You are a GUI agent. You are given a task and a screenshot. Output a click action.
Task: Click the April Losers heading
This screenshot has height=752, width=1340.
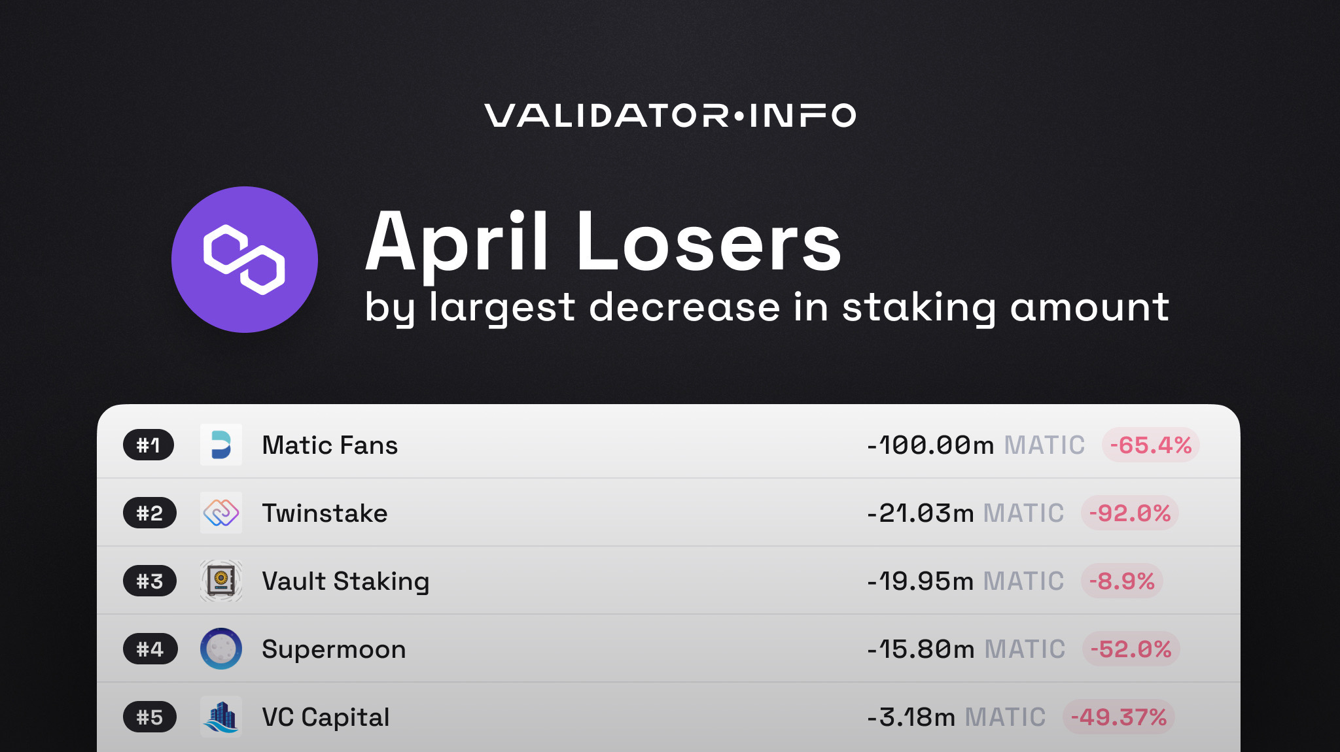tap(603, 242)
